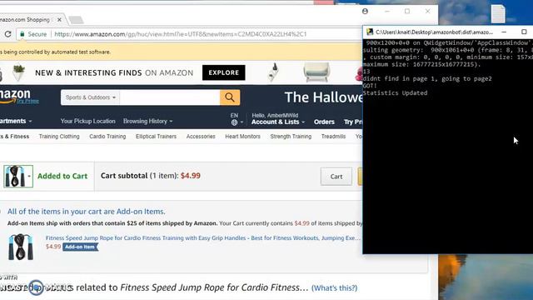
Task: Click the EXPLORE button
Action: click(x=224, y=72)
